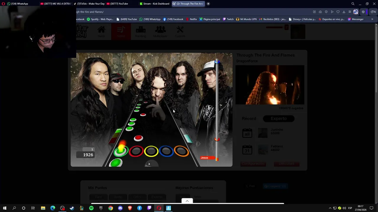
Task: Click the browser tab search magnifier icon
Action: 353,4
